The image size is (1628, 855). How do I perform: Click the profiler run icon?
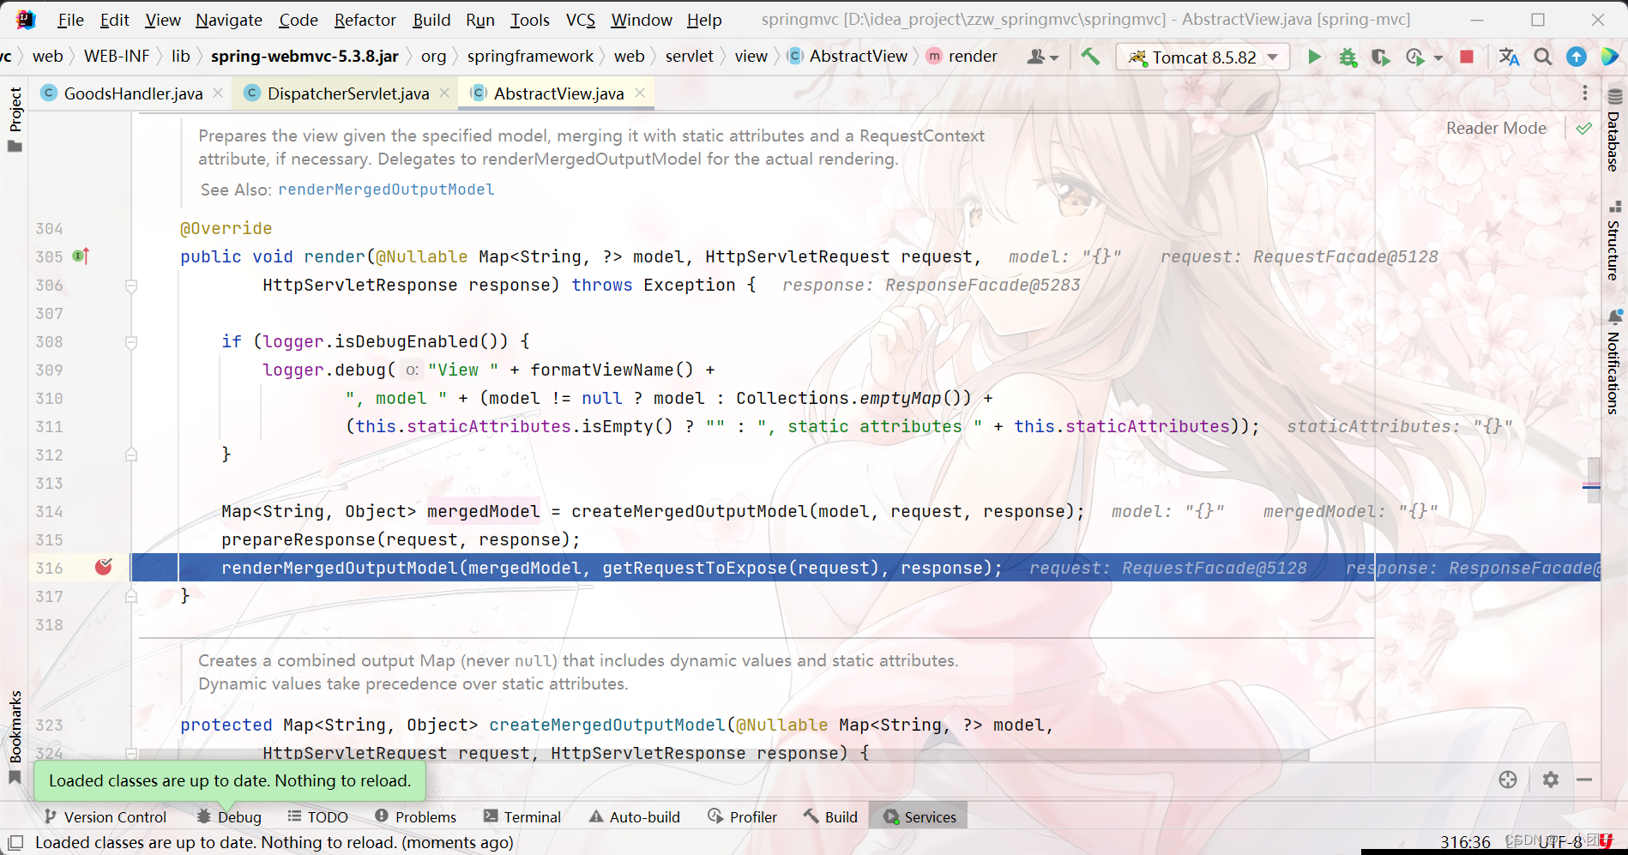(1415, 57)
